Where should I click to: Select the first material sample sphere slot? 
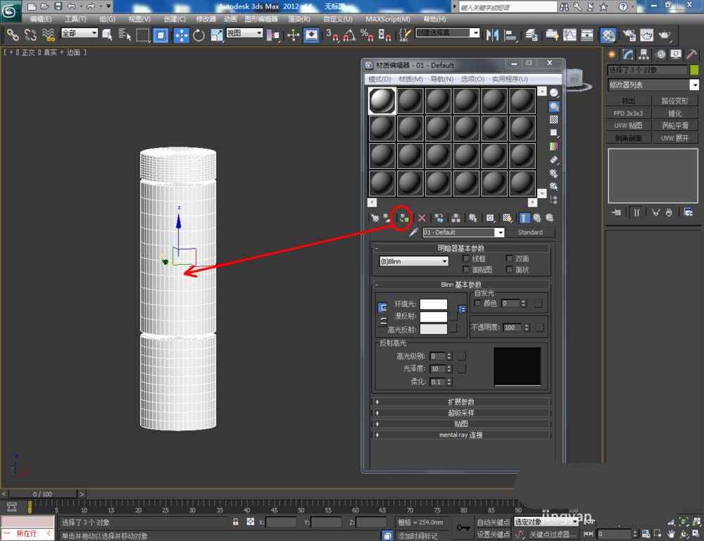pyautogui.click(x=382, y=101)
